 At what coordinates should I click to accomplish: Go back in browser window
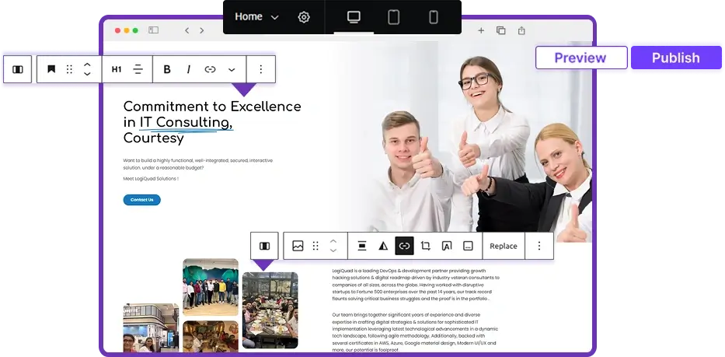click(x=186, y=30)
